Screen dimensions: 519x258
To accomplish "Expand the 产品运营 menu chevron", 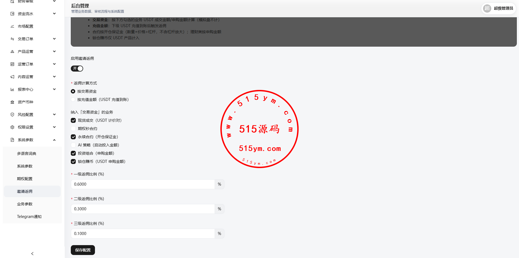I will pyautogui.click(x=54, y=52).
